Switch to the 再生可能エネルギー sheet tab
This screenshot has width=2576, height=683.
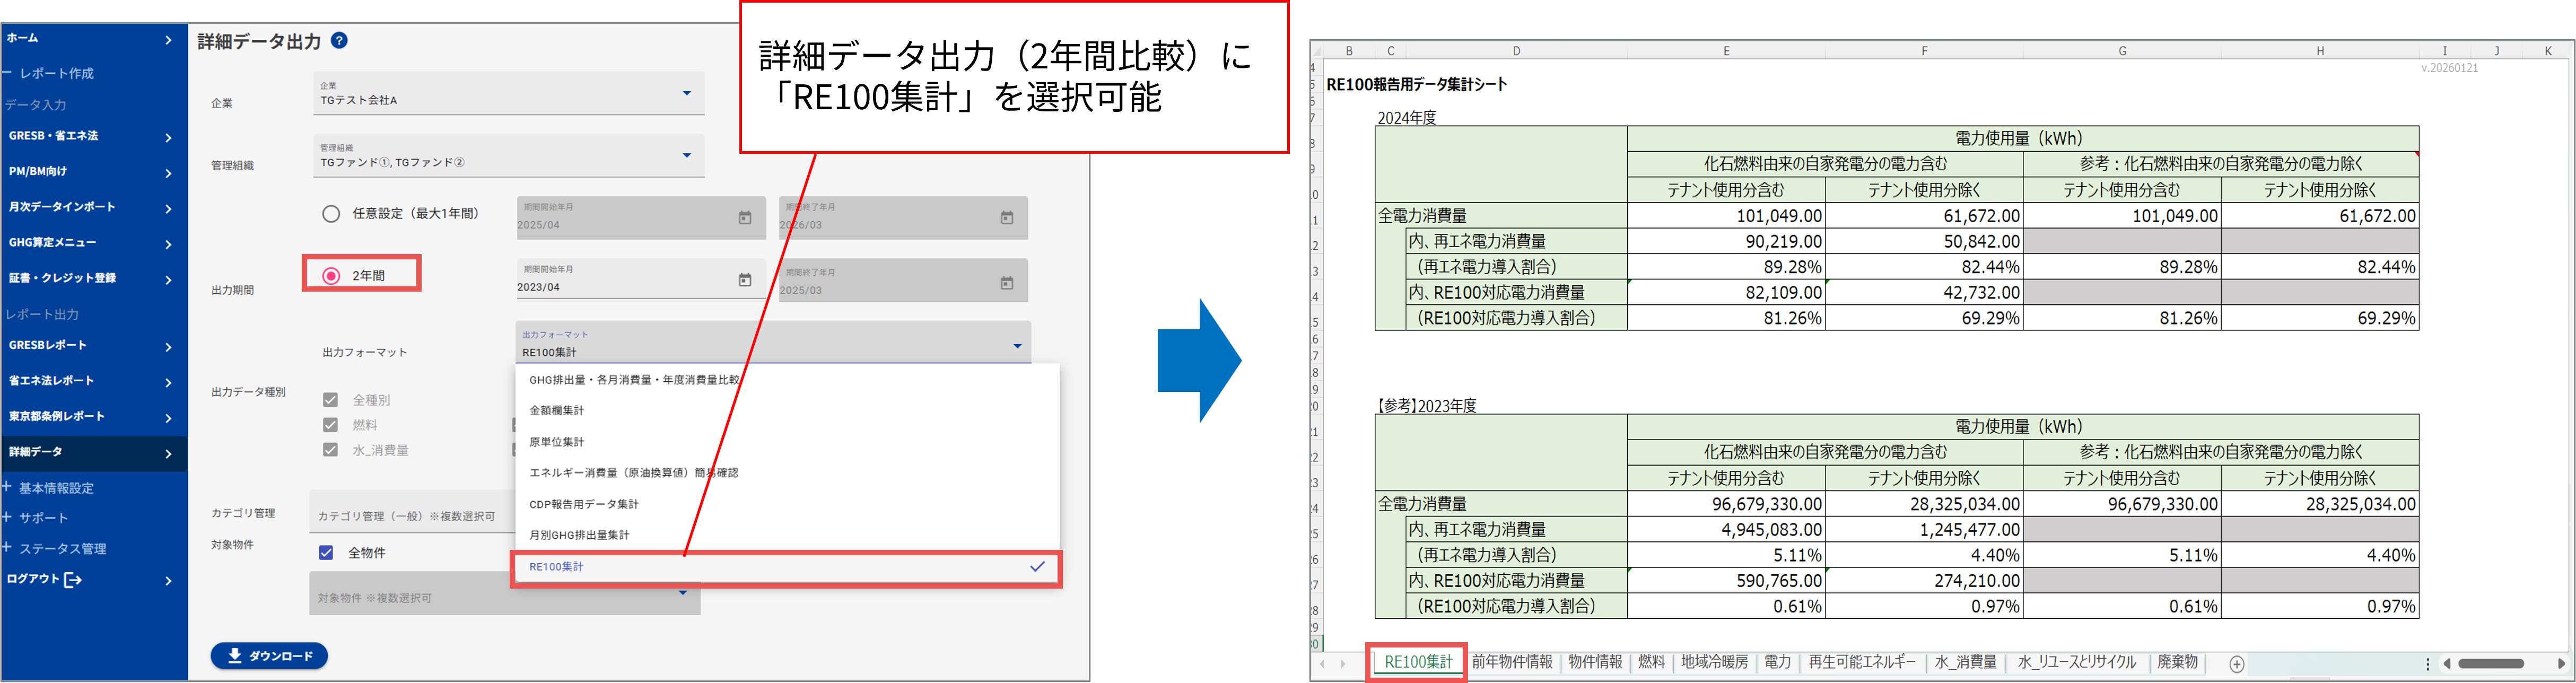click(x=1864, y=662)
